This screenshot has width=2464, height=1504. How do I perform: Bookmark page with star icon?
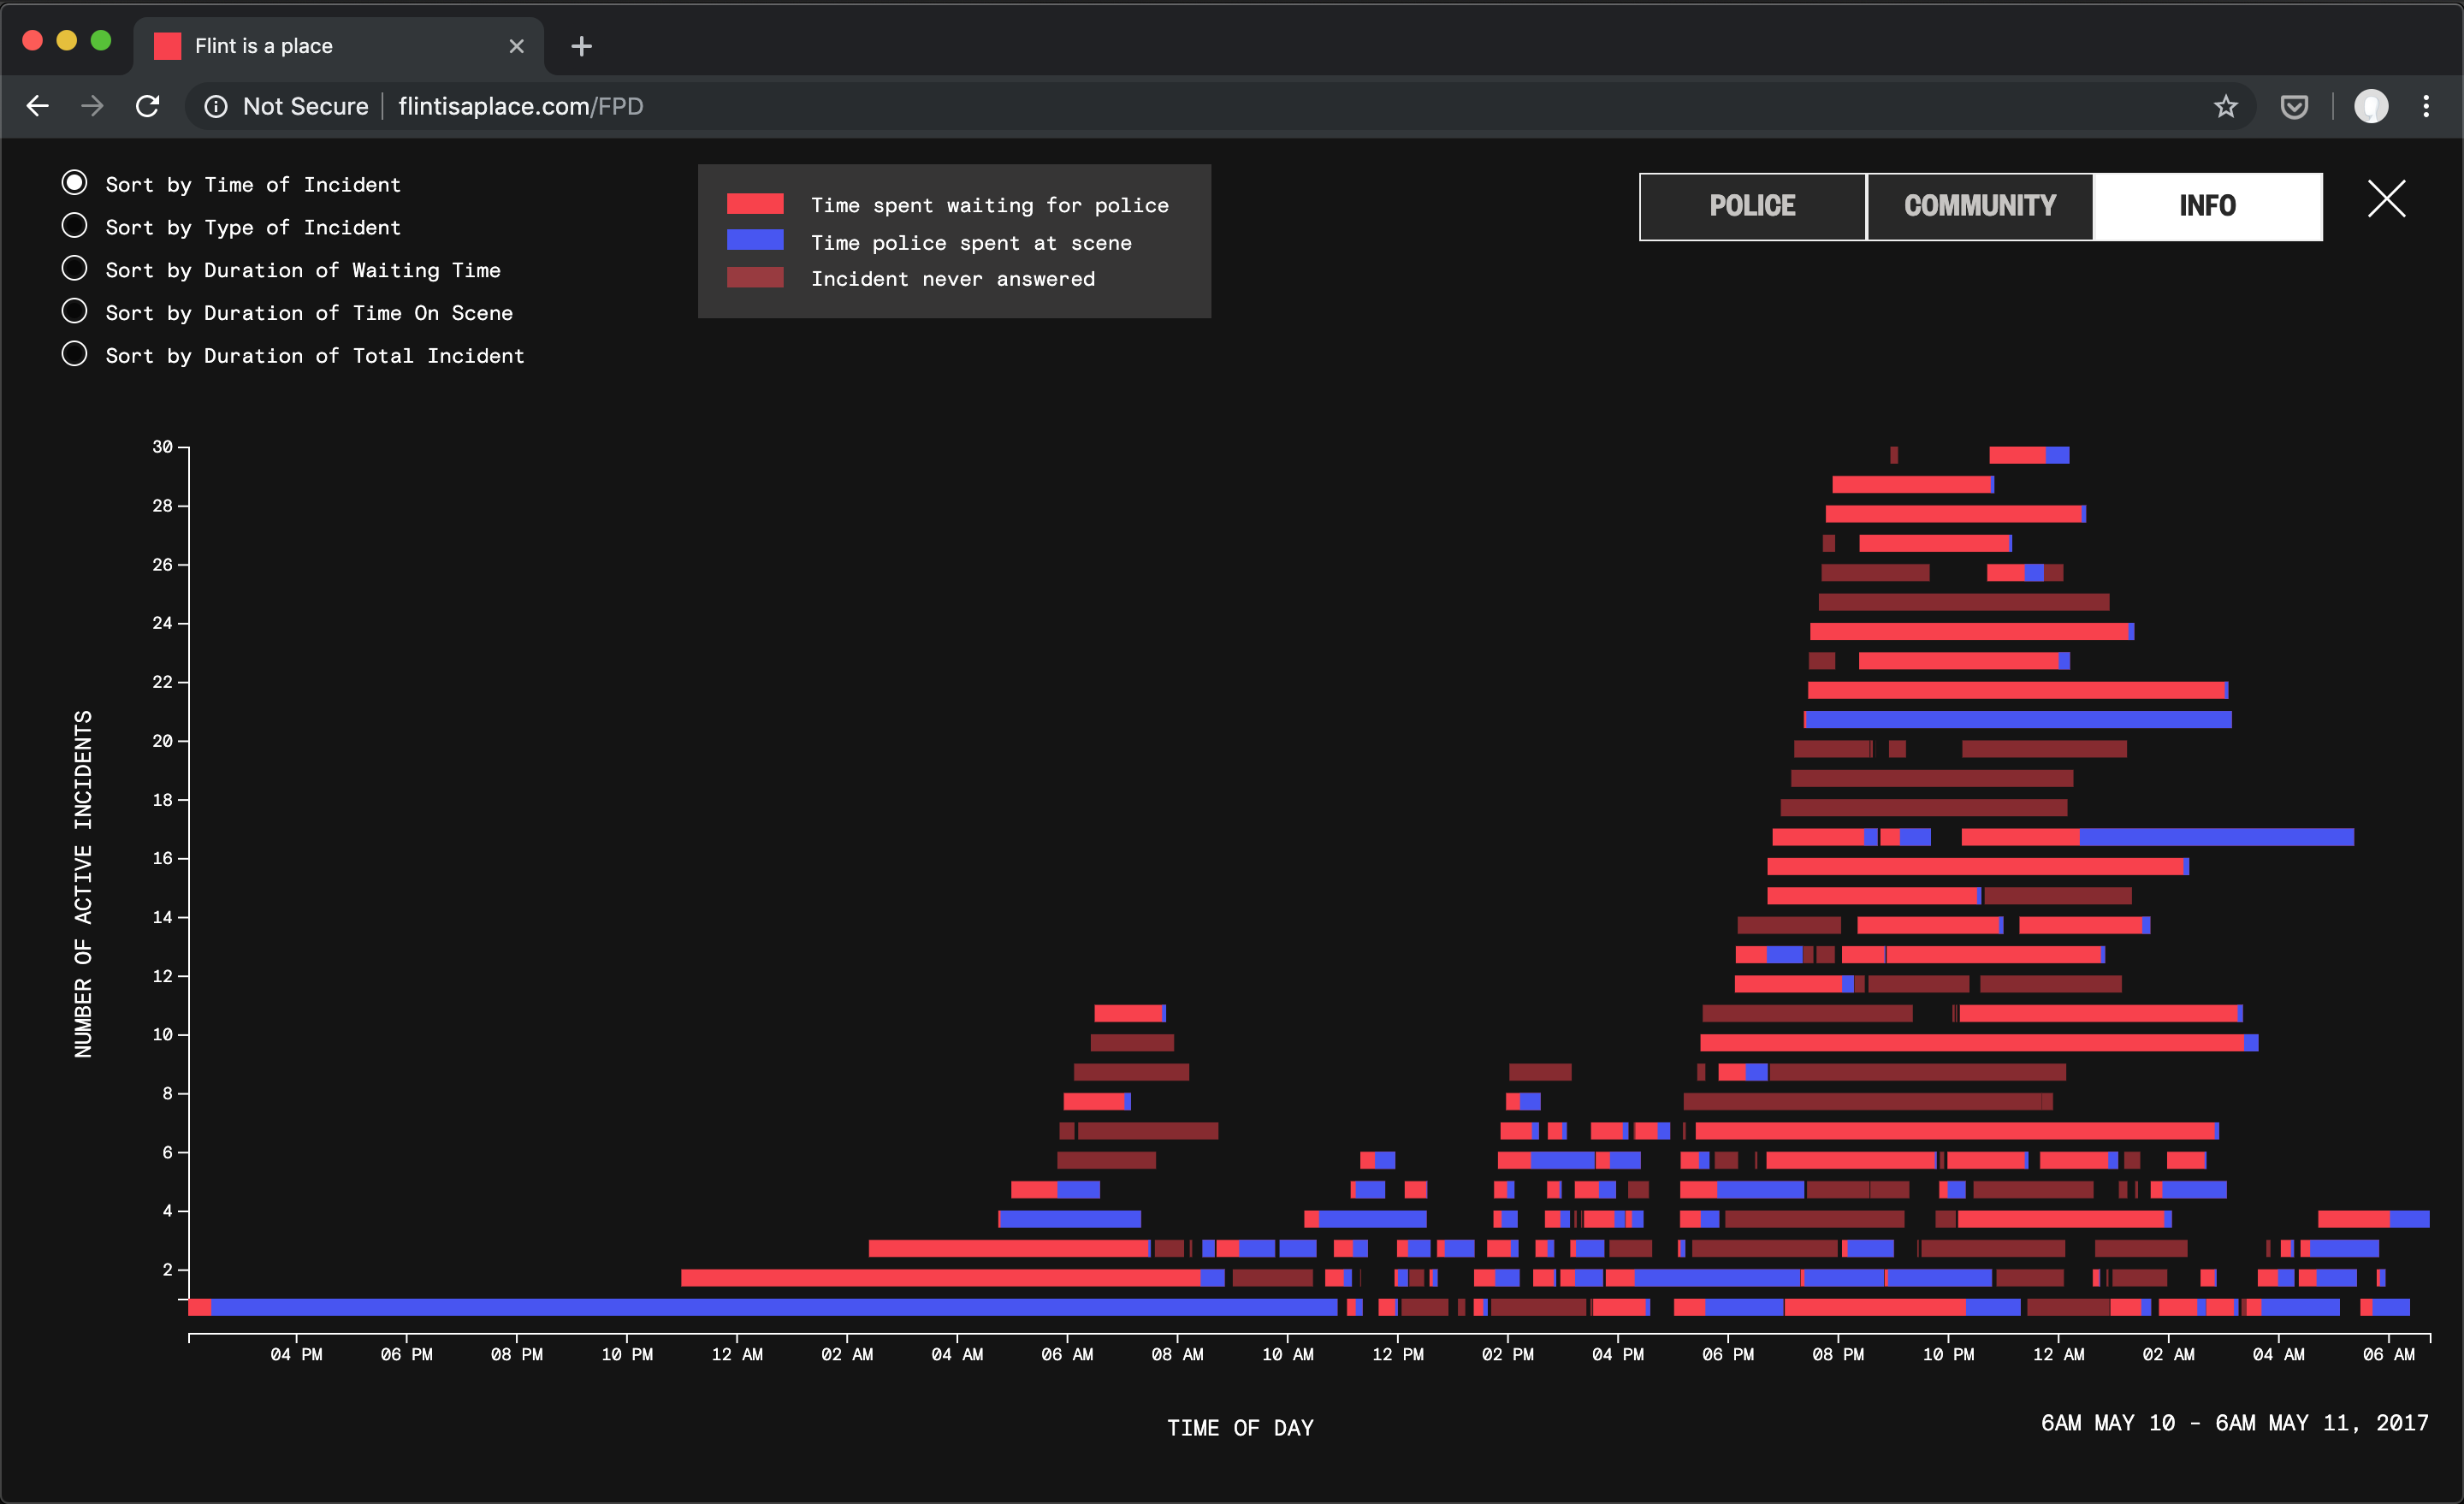(x=2225, y=106)
